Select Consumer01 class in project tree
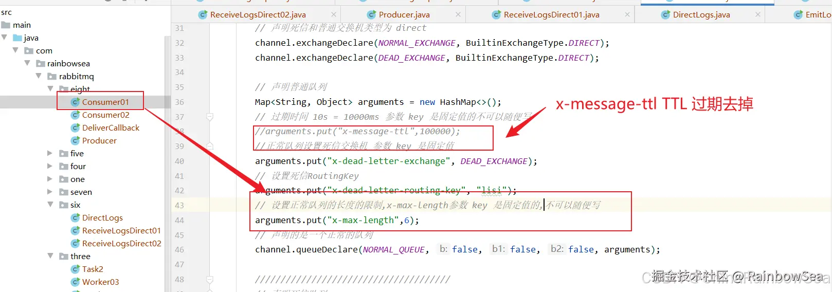Screen dimensions: 832x292 105,102
